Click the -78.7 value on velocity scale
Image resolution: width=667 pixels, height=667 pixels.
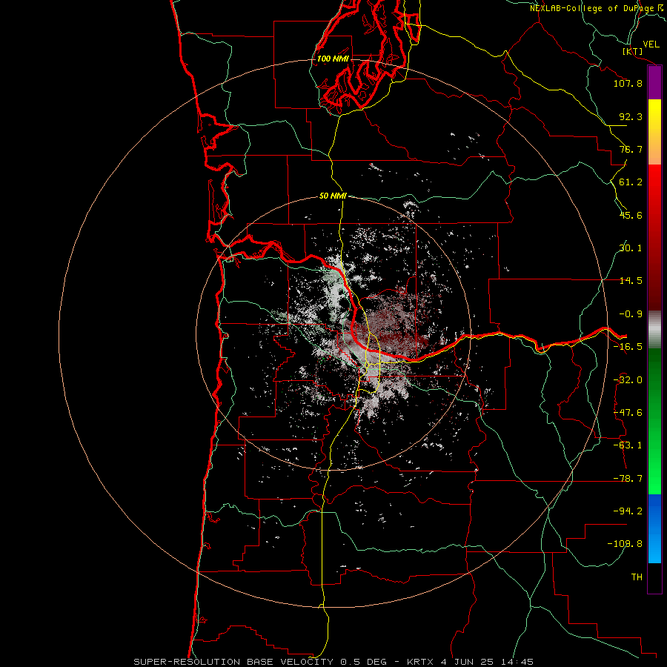click(x=628, y=479)
